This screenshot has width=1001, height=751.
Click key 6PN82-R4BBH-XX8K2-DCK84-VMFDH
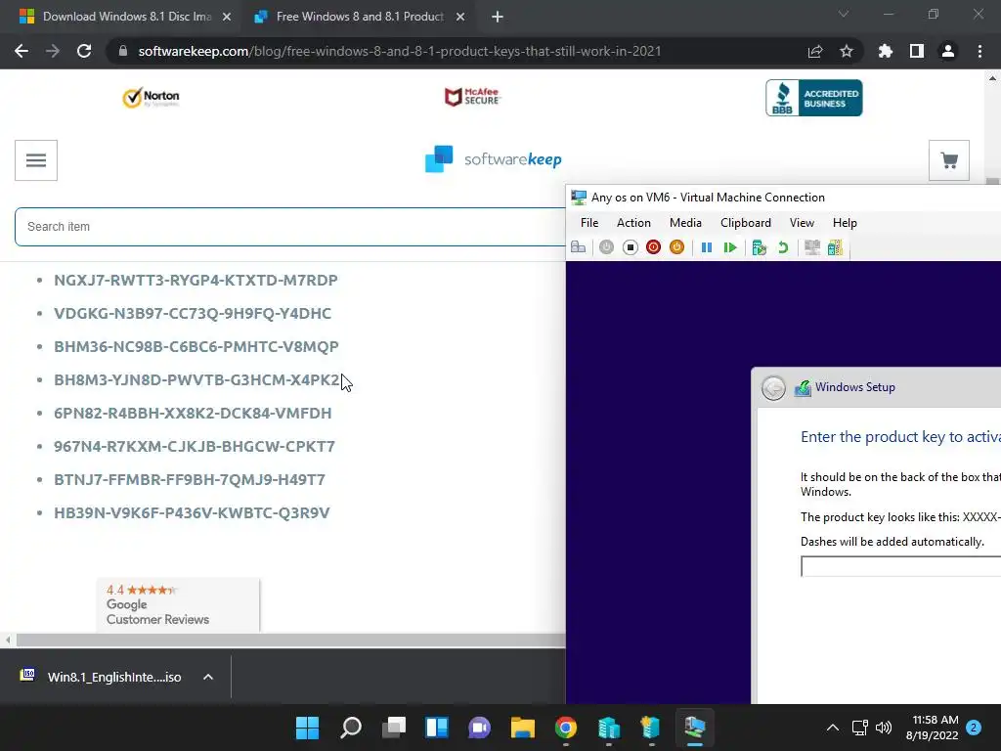pyautogui.click(x=193, y=414)
